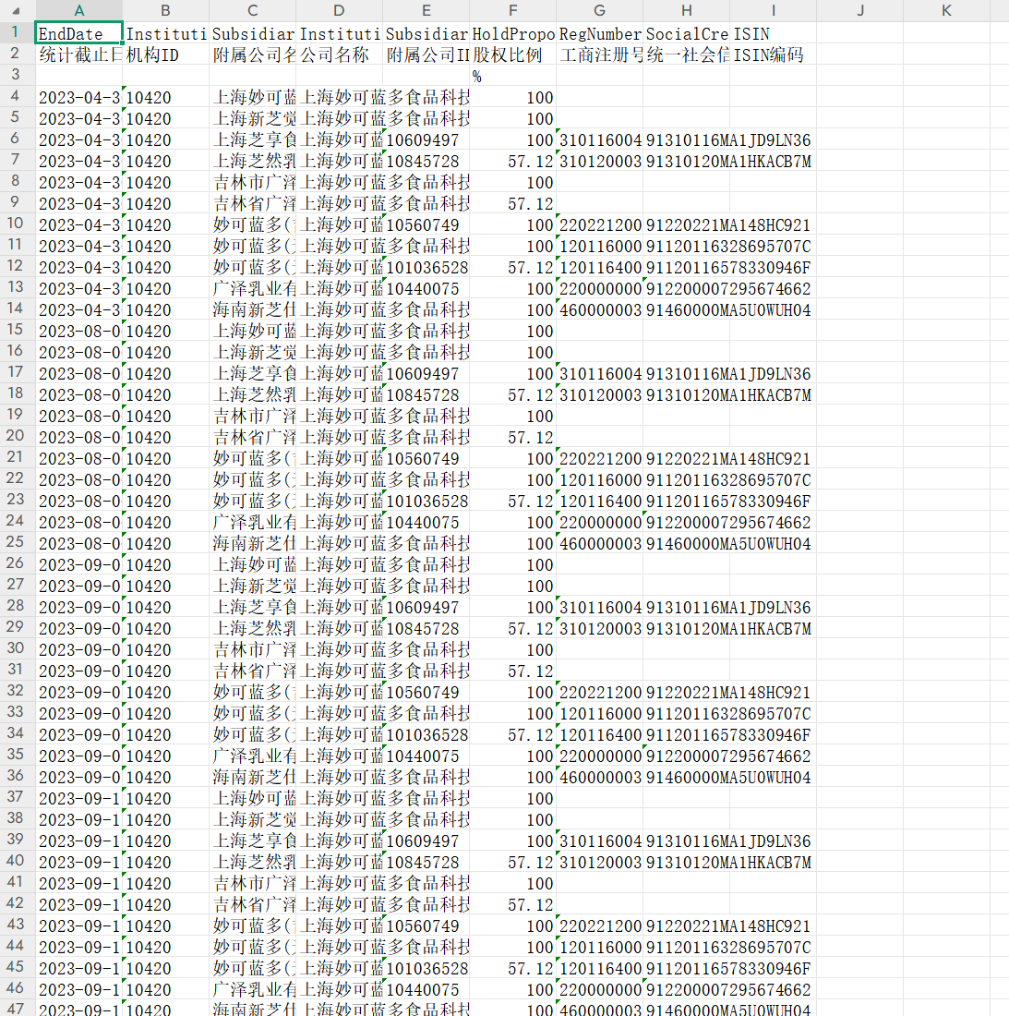
Task: Click 91220221MA148HC921 in row 10
Action: point(728,224)
